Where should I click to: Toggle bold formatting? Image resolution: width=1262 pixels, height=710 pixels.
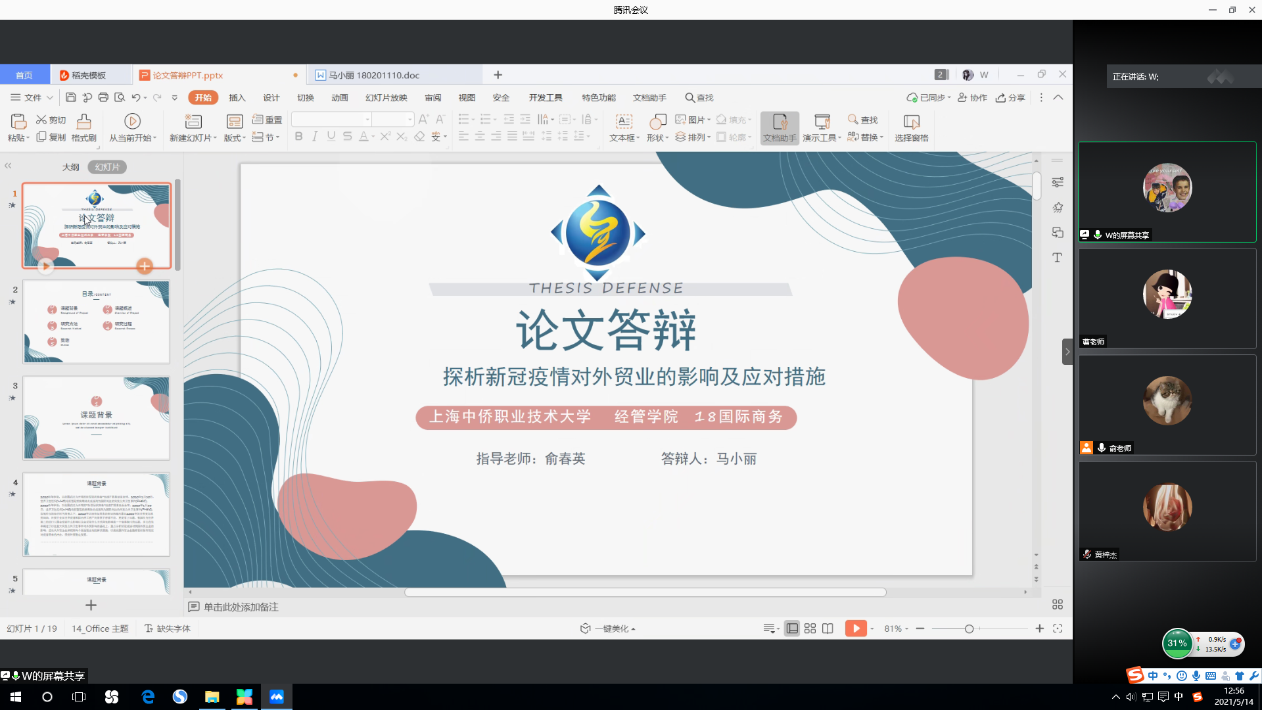click(x=298, y=136)
